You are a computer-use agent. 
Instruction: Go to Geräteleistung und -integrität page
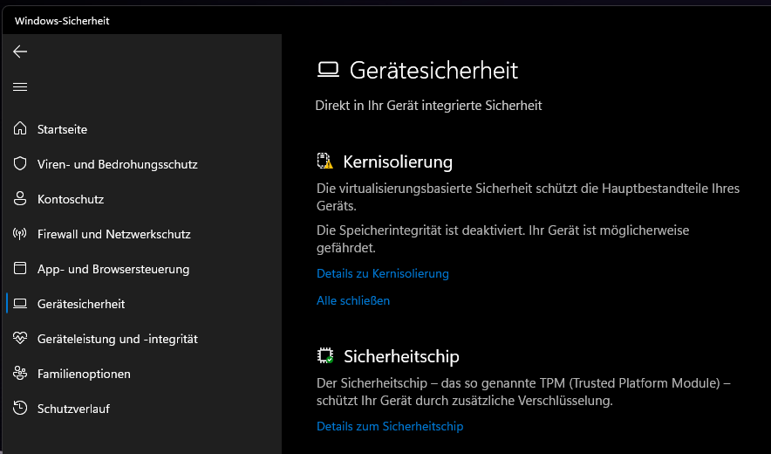point(117,339)
